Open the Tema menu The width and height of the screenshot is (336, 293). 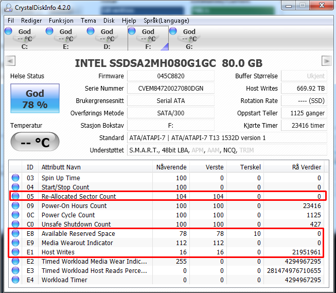point(89,21)
